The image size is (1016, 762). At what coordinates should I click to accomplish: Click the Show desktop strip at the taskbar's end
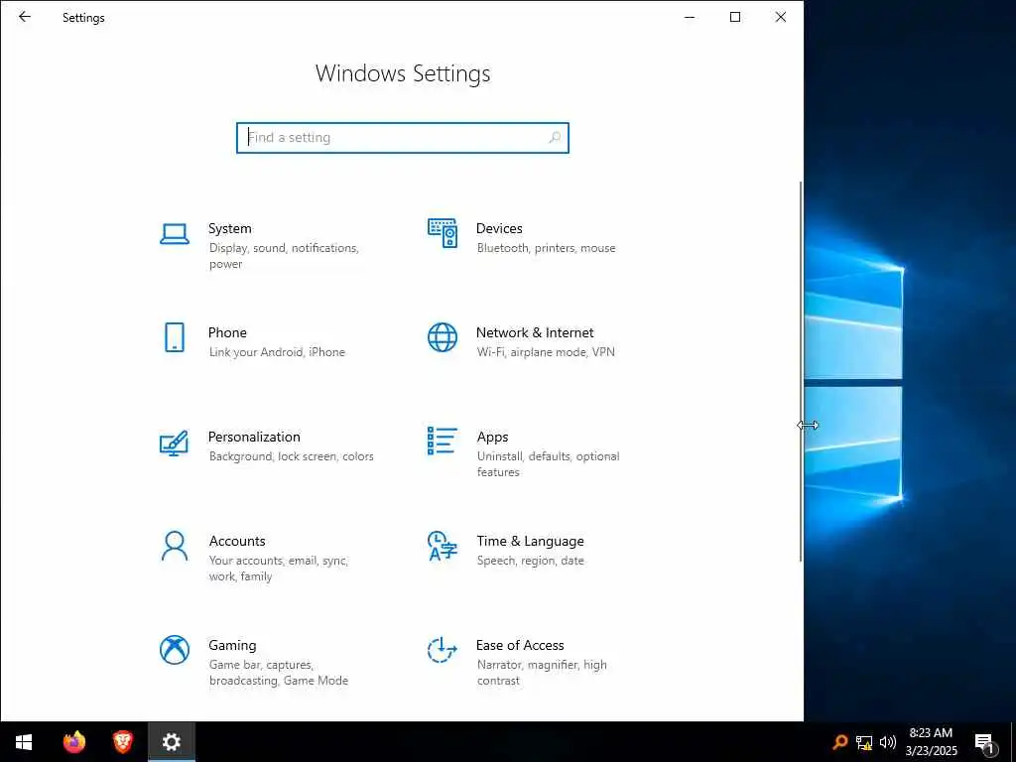[x=1013, y=742]
